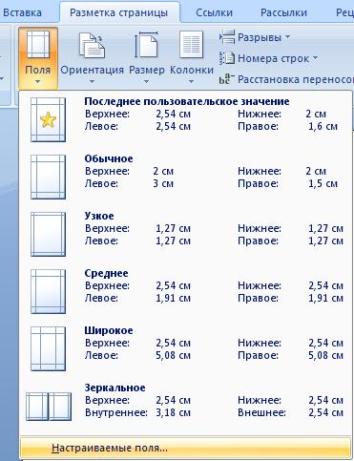Choose the Обычное margin preset title
Image resolution: width=354 pixels, height=461 pixels.
[109, 158]
